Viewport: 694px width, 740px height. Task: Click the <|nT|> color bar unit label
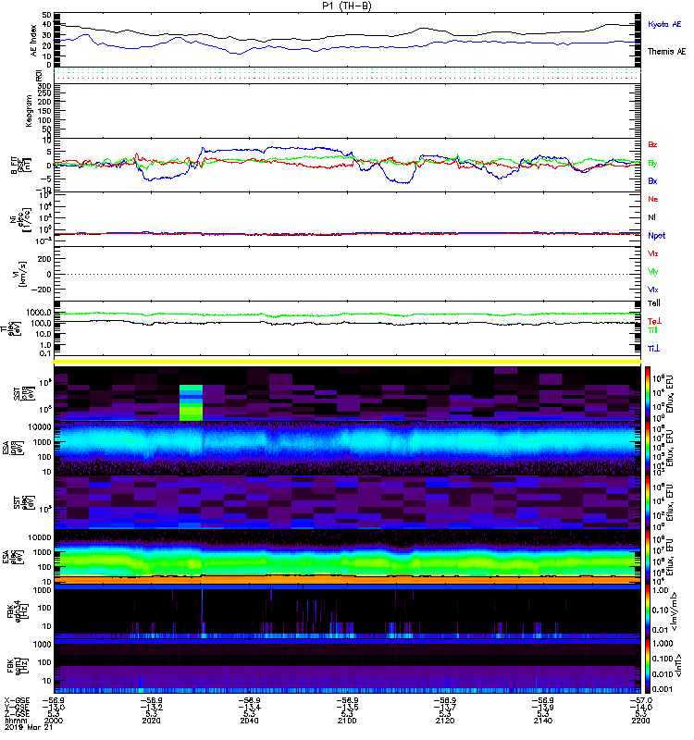[x=676, y=665]
